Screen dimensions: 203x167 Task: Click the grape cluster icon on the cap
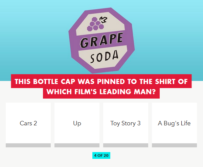(x=95, y=24)
